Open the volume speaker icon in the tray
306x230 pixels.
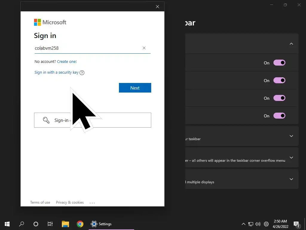[x=258, y=224]
